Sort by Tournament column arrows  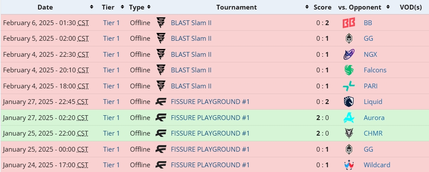[307, 7]
